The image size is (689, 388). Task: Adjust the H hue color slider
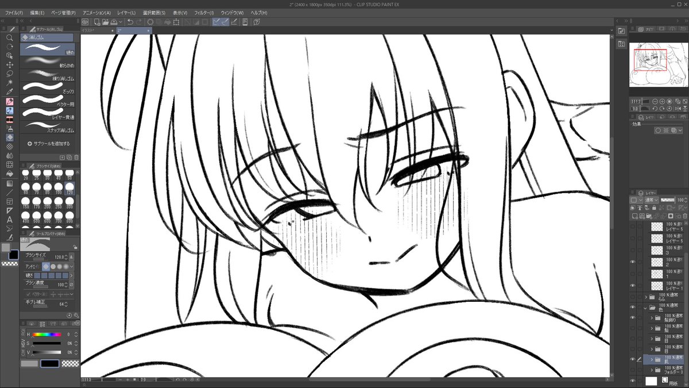point(47,334)
